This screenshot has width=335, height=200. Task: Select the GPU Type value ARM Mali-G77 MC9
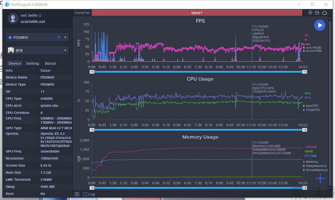pyautogui.click(x=56, y=128)
